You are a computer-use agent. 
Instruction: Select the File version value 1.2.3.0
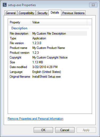pyautogui.click(x=37, y=43)
